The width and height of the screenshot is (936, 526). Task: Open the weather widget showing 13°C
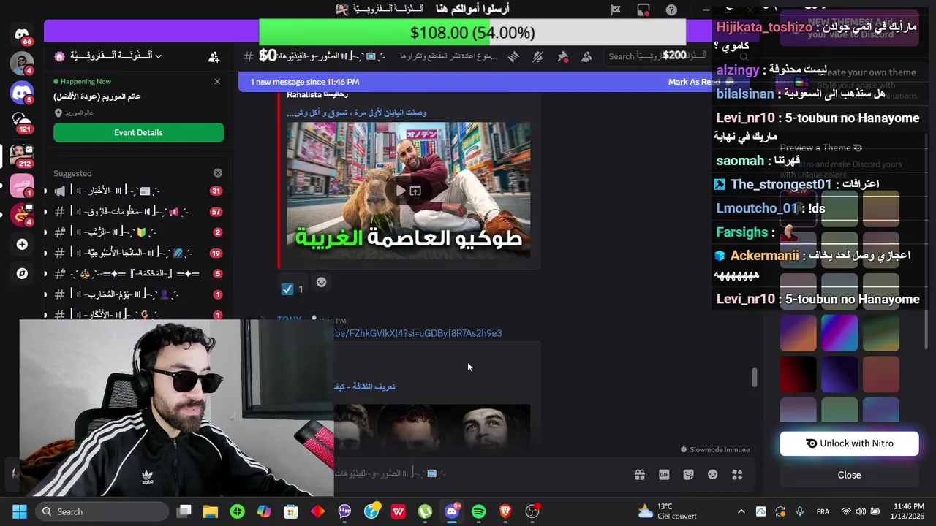point(667,511)
